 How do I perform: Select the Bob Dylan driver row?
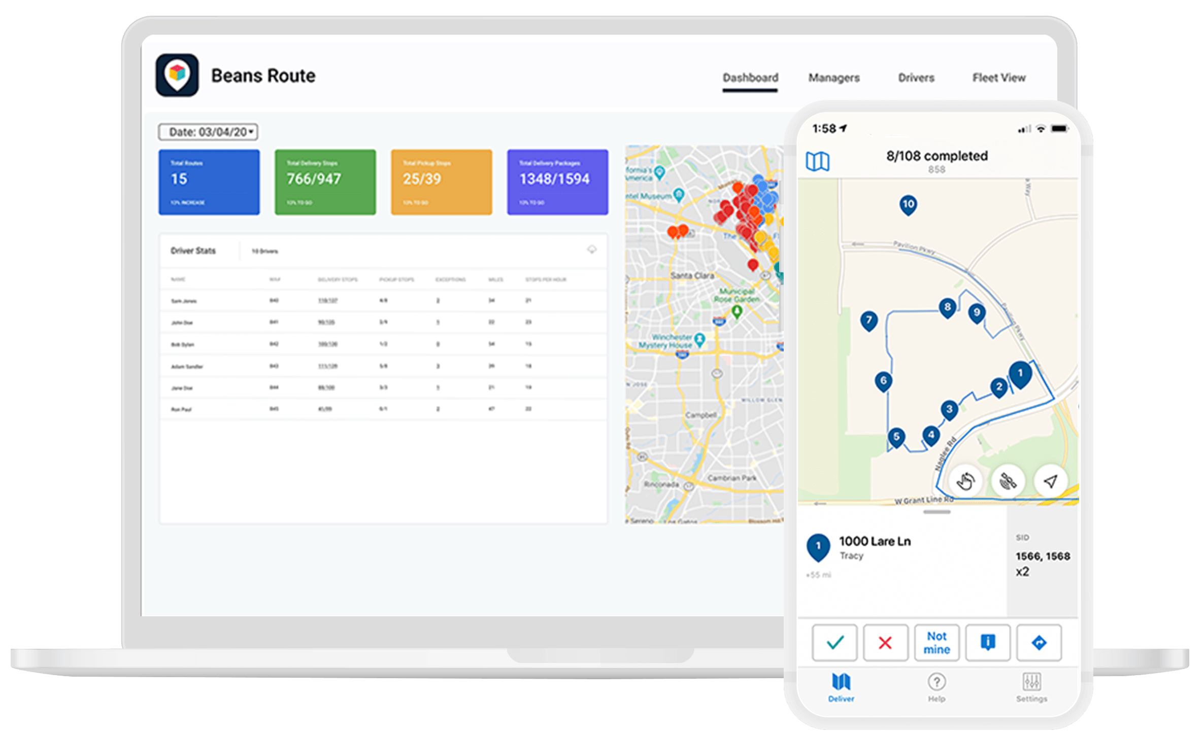(383, 344)
